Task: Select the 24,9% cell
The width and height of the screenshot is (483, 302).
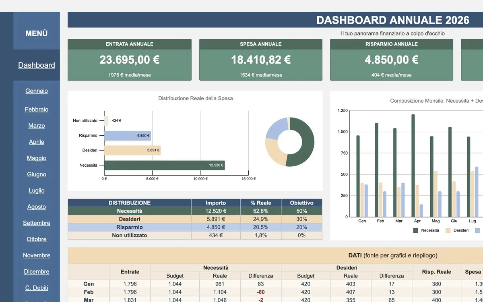Action: coord(261,219)
